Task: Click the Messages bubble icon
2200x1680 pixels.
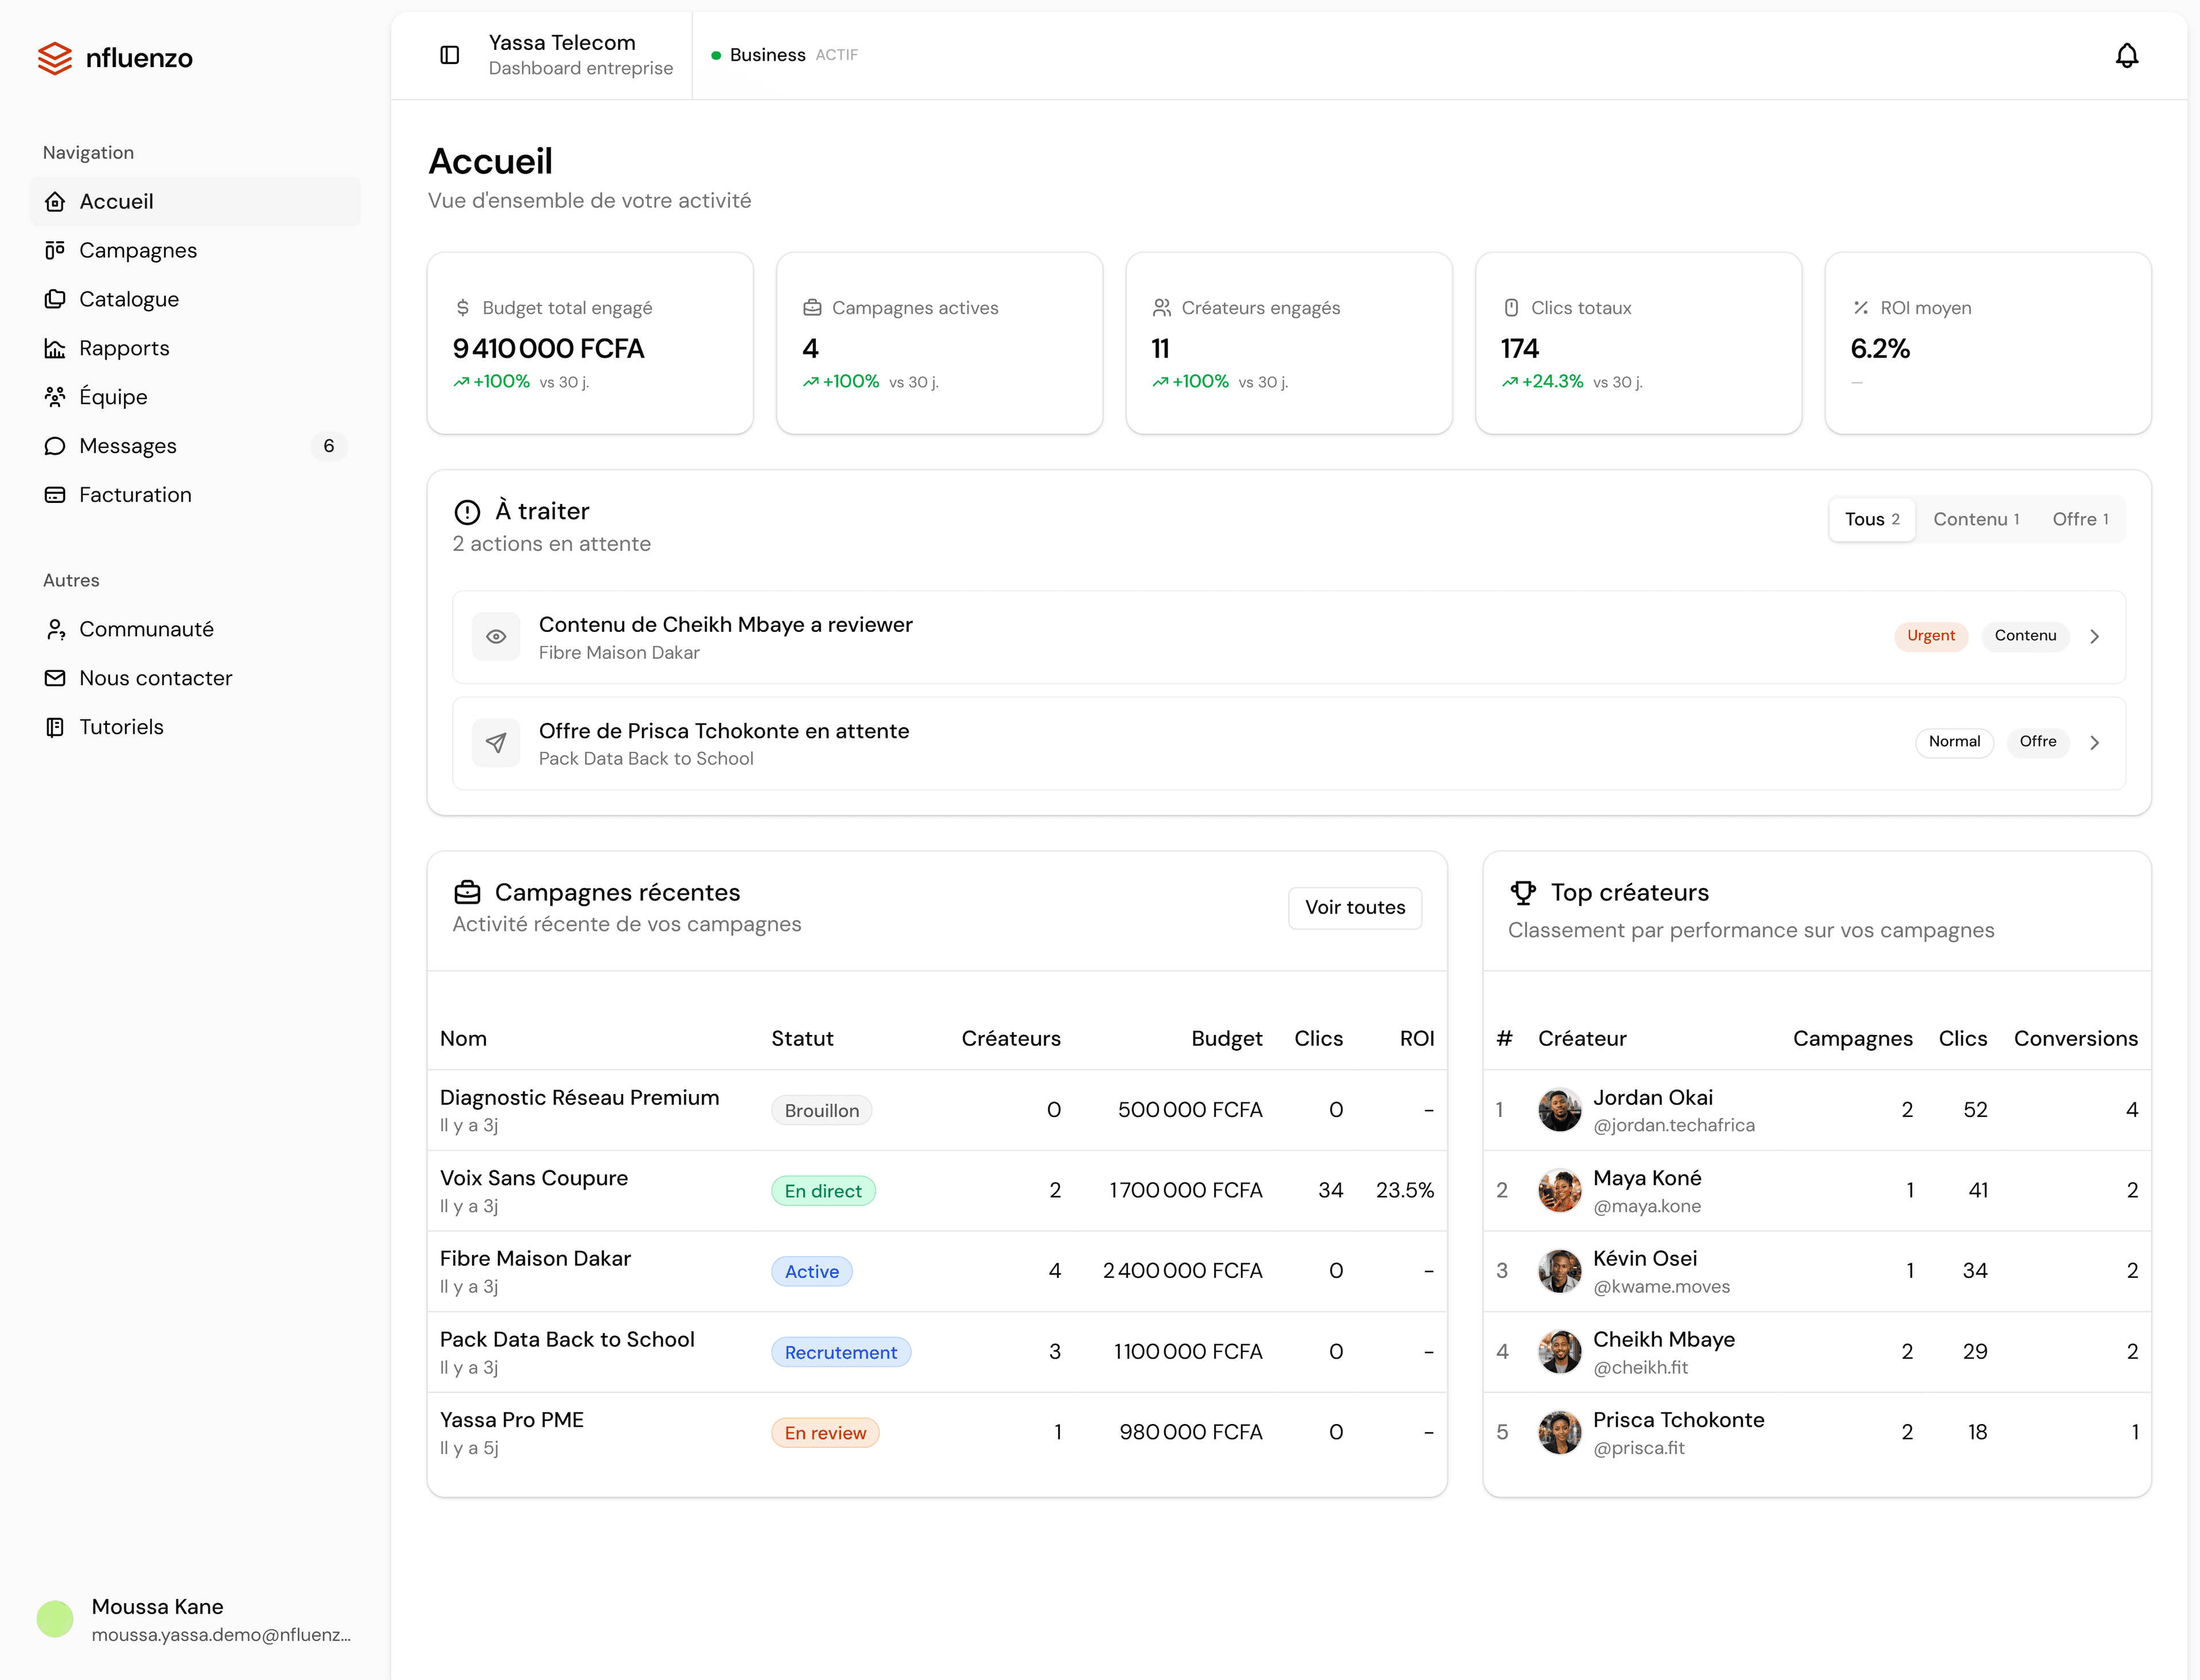Action: 55,446
